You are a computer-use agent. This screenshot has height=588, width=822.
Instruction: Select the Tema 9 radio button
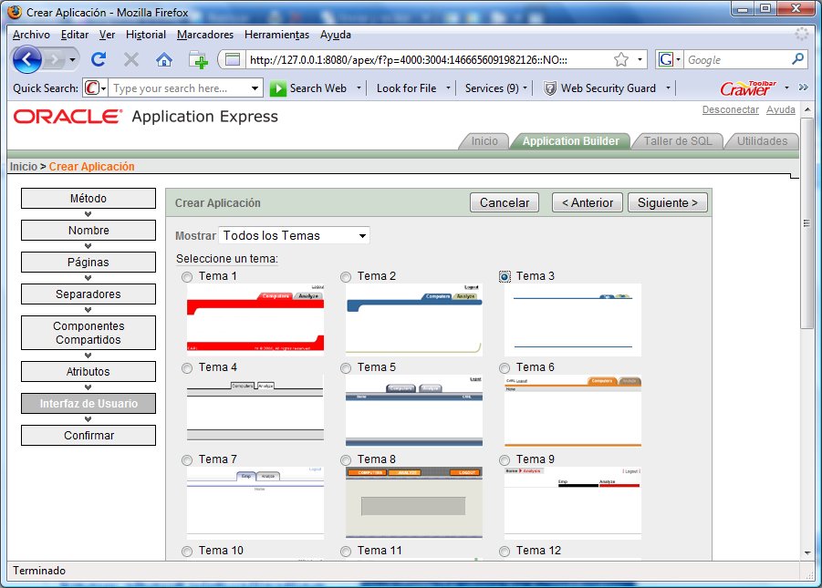tap(505, 460)
